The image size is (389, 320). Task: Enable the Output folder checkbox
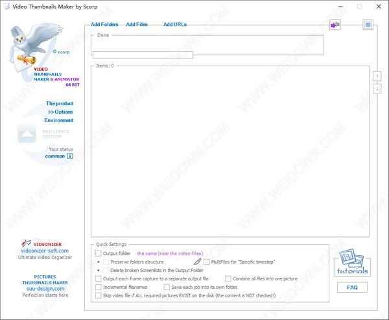[99, 253]
